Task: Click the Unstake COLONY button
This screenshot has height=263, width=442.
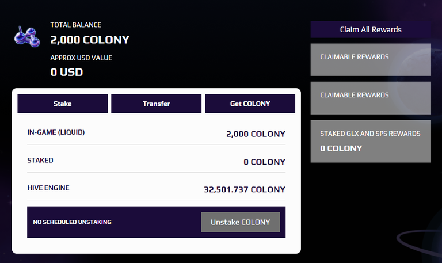Action: [241, 222]
